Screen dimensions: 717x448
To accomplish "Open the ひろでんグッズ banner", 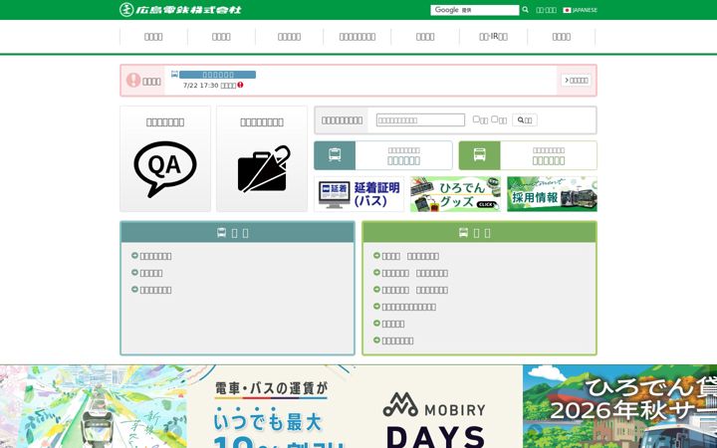I will pyautogui.click(x=455, y=194).
